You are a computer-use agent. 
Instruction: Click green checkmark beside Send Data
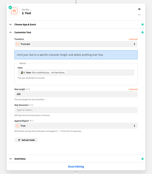click(143, 159)
